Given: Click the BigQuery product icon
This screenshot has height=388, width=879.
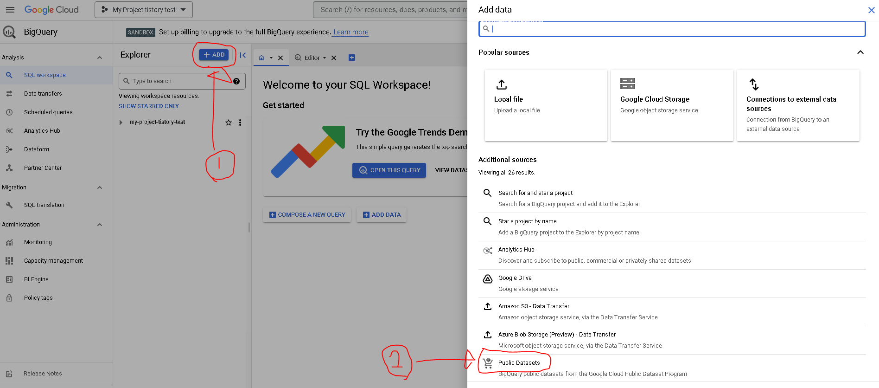Looking at the screenshot, I should pos(9,32).
